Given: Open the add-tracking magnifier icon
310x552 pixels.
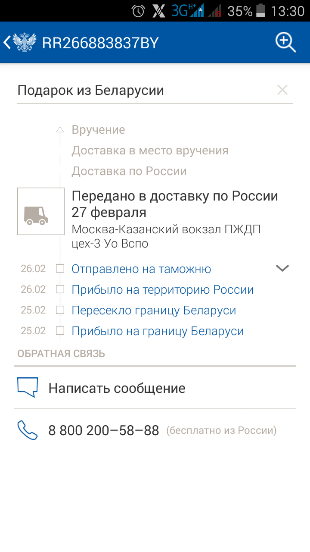Looking at the screenshot, I should pyautogui.click(x=286, y=43).
